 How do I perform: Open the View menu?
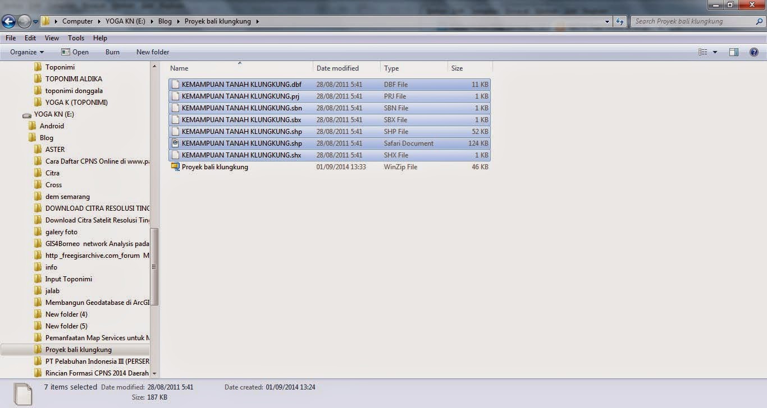(52, 38)
